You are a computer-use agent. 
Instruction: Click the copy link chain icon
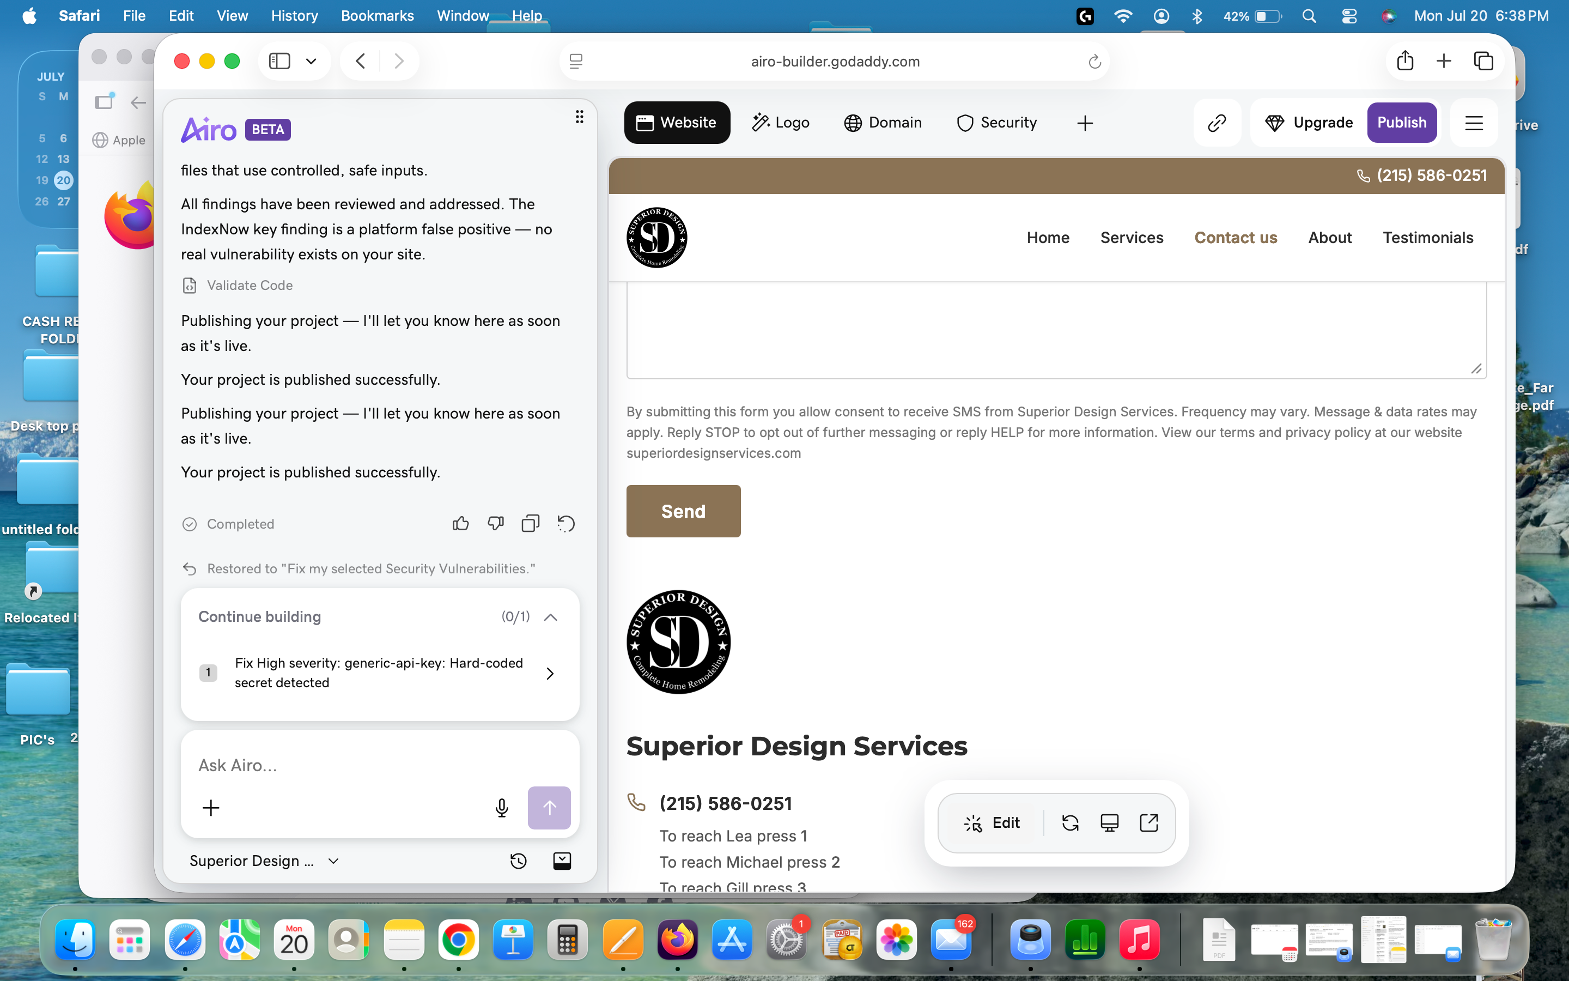(x=1217, y=123)
